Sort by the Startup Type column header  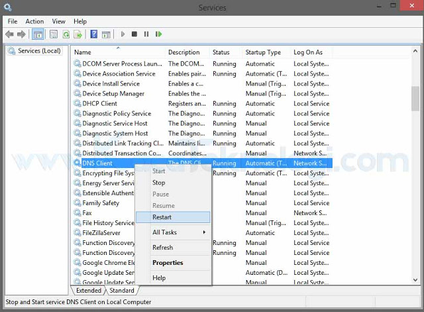point(263,52)
